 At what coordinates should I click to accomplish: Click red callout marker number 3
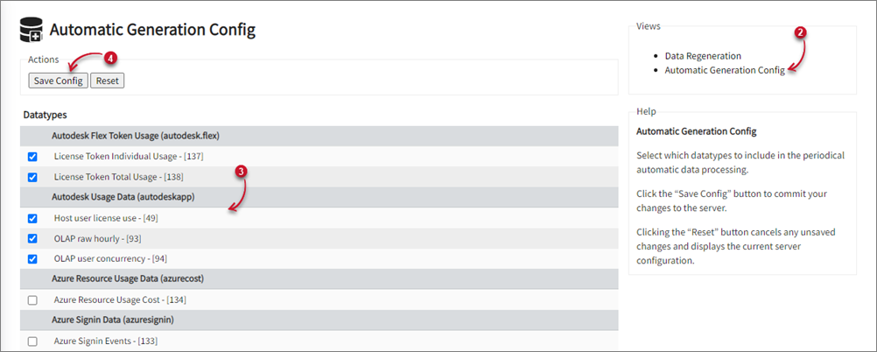click(242, 171)
